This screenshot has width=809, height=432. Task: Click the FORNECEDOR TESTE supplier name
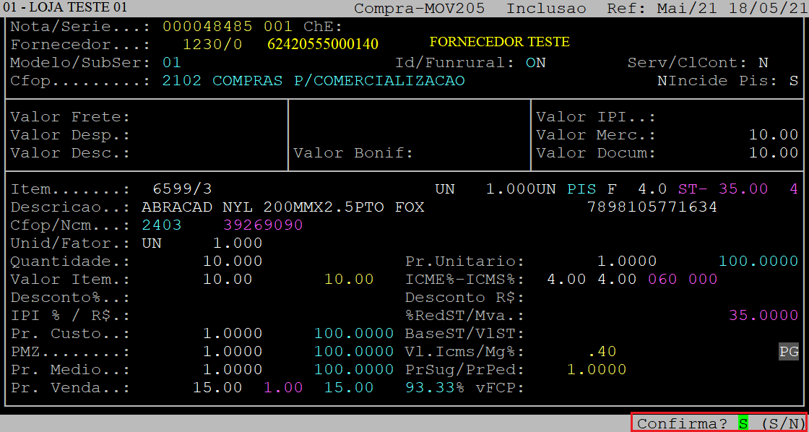point(499,42)
